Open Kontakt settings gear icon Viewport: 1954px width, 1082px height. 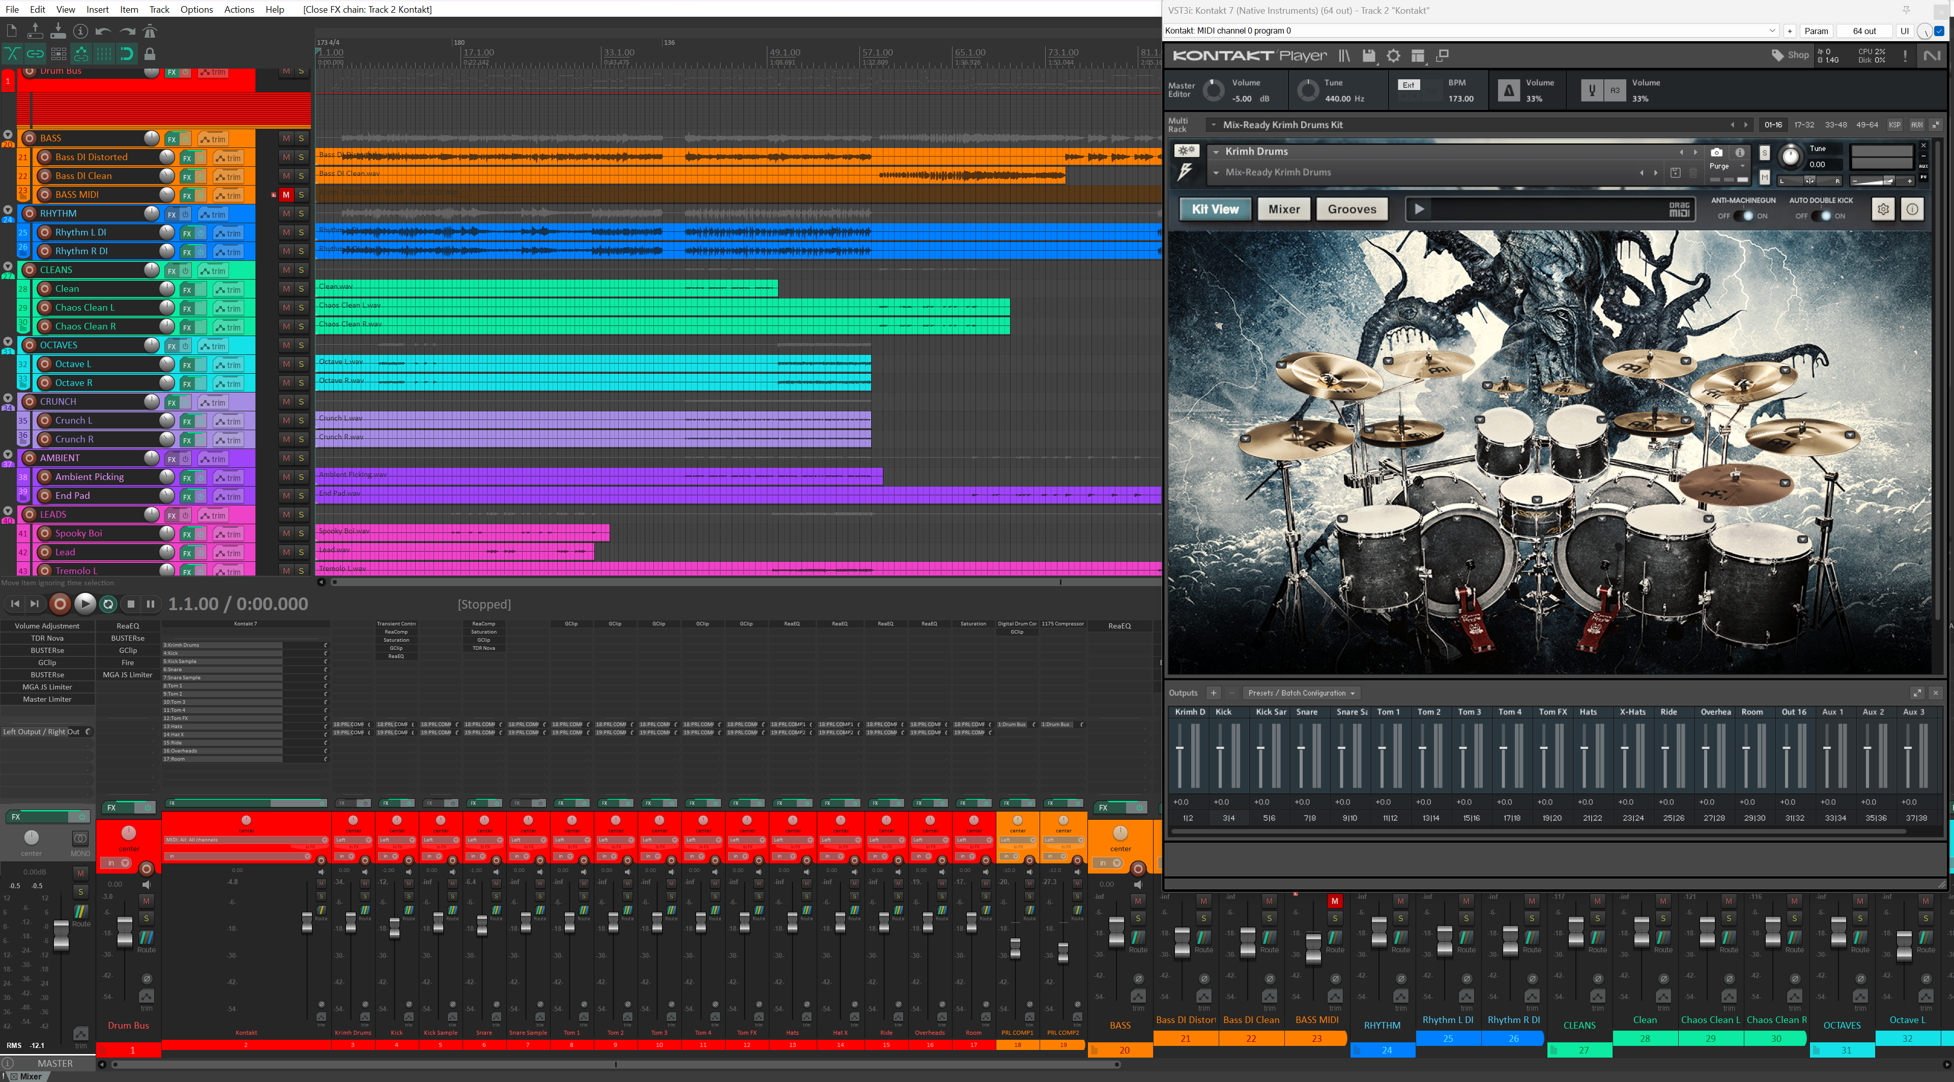click(x=1393, y=55)
